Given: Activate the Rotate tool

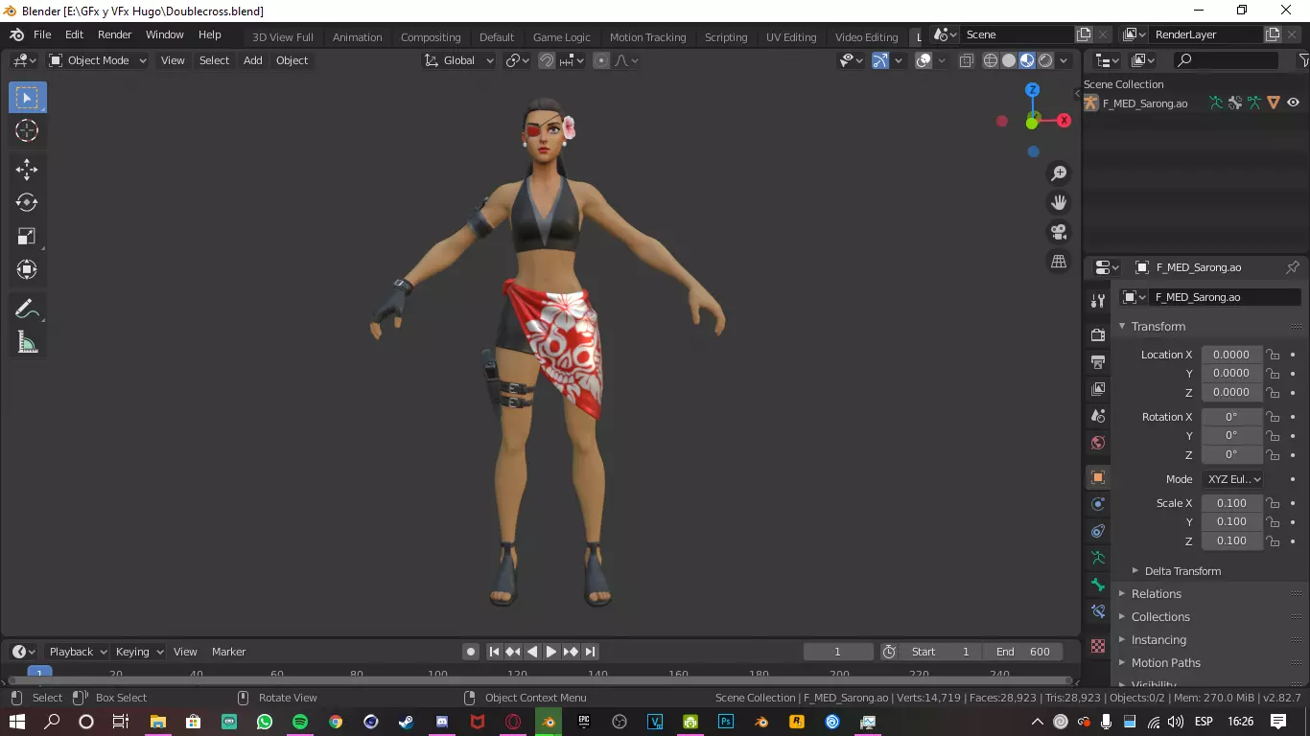Looking at the screenshot, I should tap(27, 202).
